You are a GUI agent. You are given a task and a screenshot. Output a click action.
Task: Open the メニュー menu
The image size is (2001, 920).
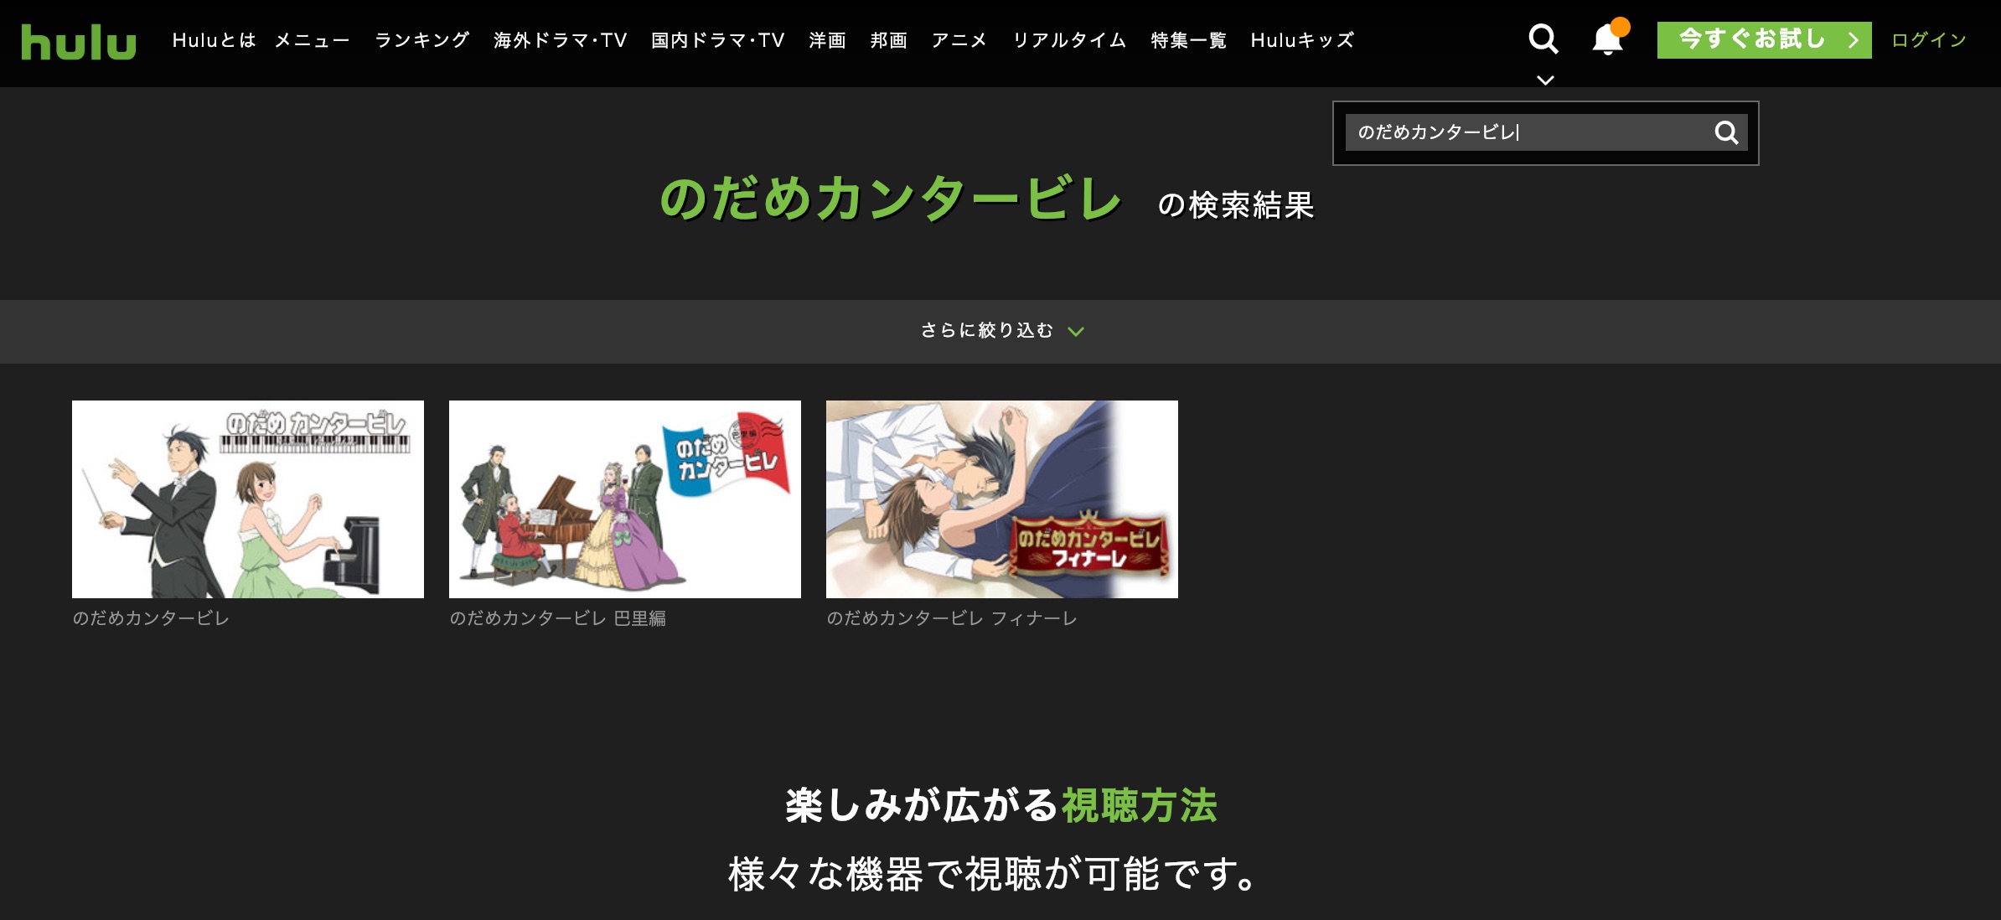[312, 40]
